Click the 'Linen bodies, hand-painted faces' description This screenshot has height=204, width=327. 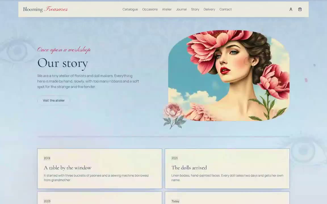click(x=227, y=178)
